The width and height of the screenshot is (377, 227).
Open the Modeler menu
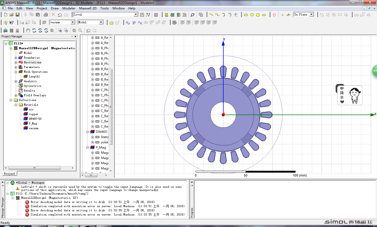pyautogui.click(x=69, y=8)
